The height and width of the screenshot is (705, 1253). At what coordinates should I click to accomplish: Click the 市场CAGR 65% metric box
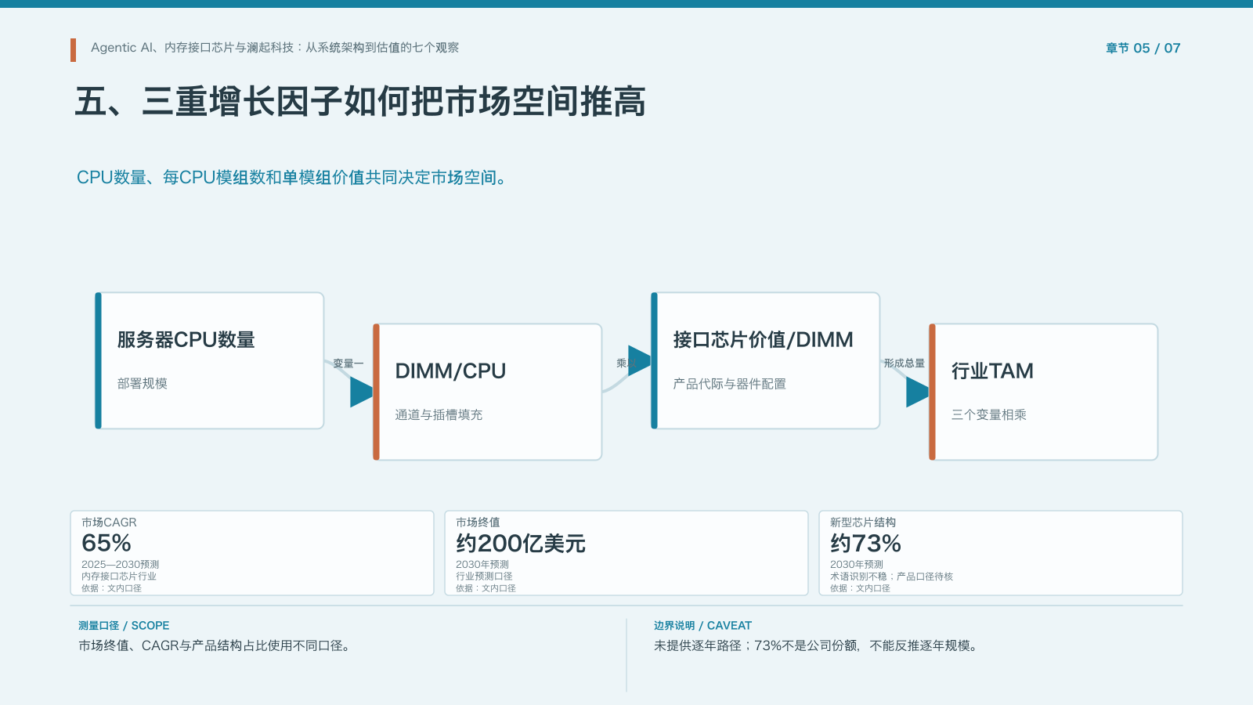(x=252, y=553)
